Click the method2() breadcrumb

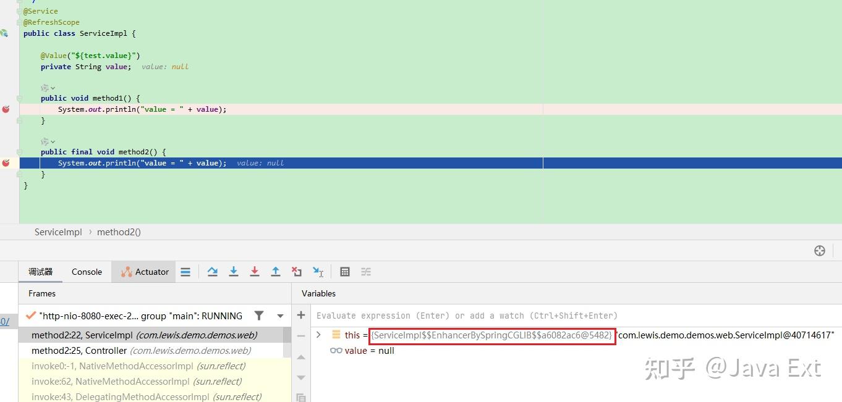click(119, 232)
